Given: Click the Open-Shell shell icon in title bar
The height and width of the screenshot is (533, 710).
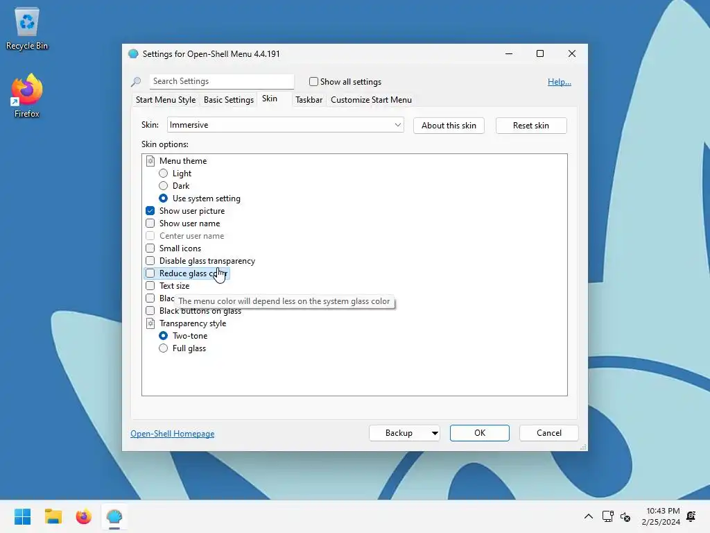Looking at the screenshot, I should (133, 53).
